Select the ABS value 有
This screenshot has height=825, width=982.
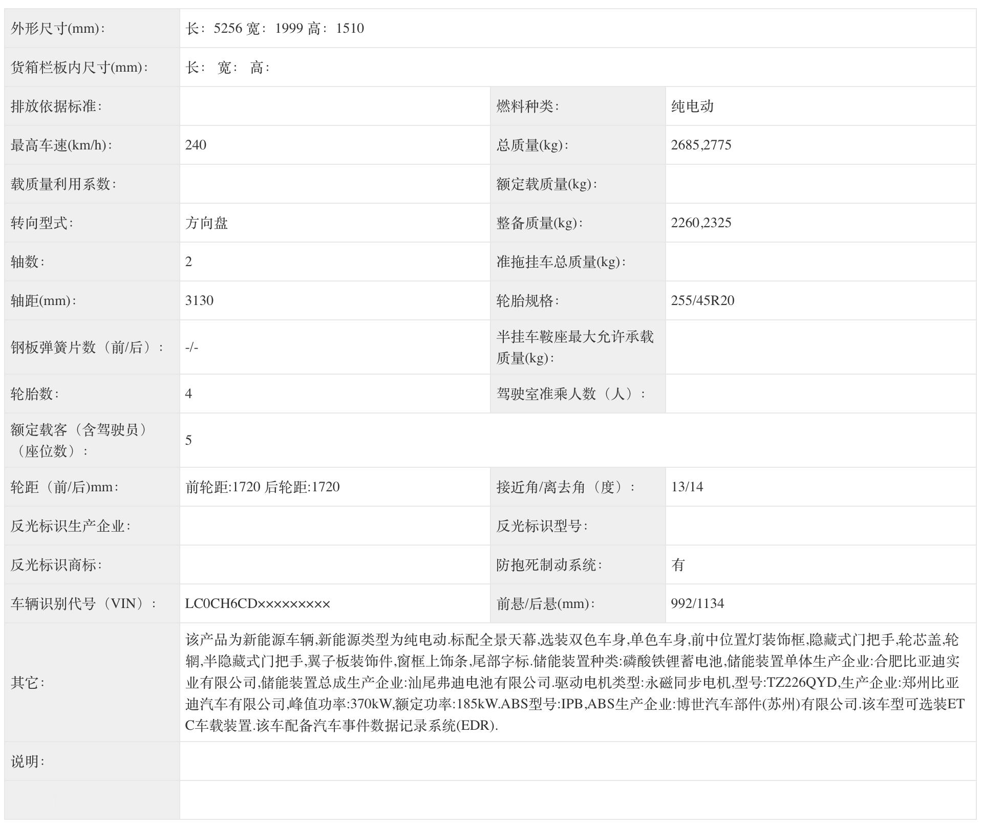tap(678, 565)
